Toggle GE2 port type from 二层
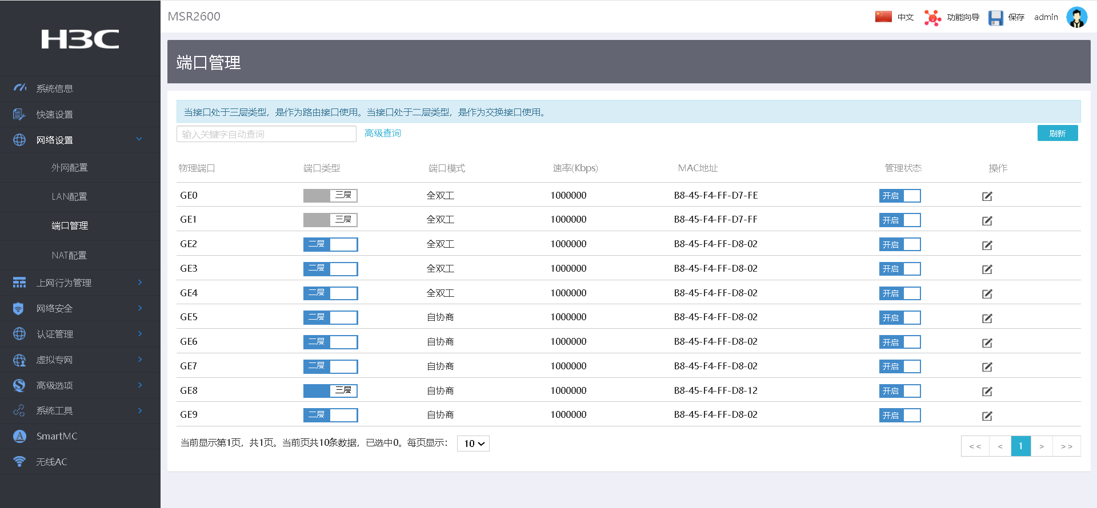This screenshot has height=508, width=1097. pos(330,244)
